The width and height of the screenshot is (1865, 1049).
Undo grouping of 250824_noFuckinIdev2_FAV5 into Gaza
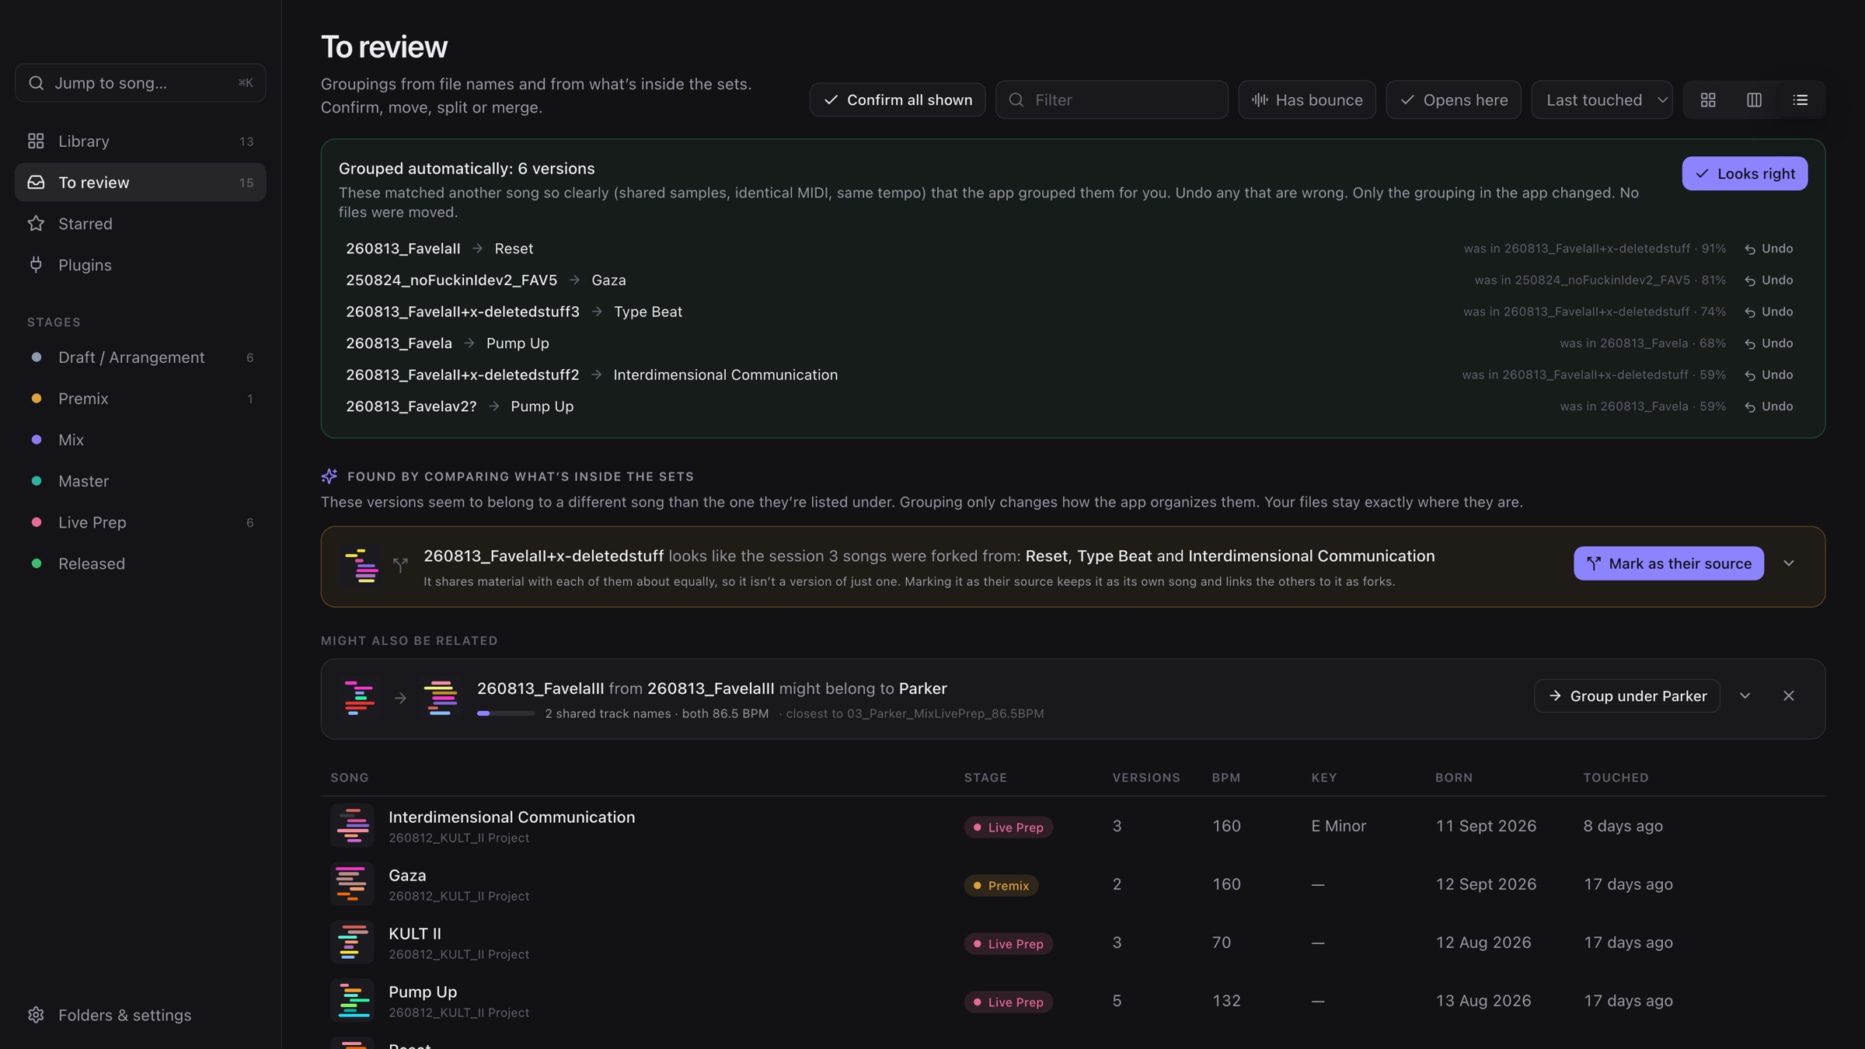point(1769,281)
